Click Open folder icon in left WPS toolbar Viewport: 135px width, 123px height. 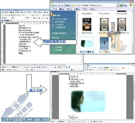tap(6, 15)
